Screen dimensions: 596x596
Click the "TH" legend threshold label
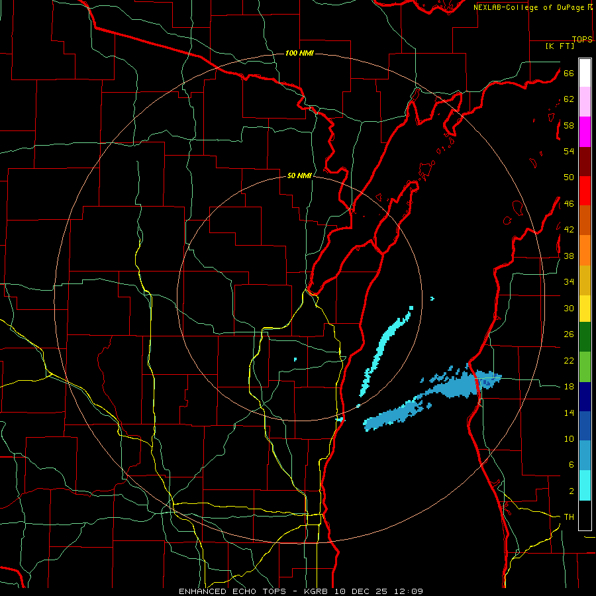pyautogui.click(x=569, y=517)
